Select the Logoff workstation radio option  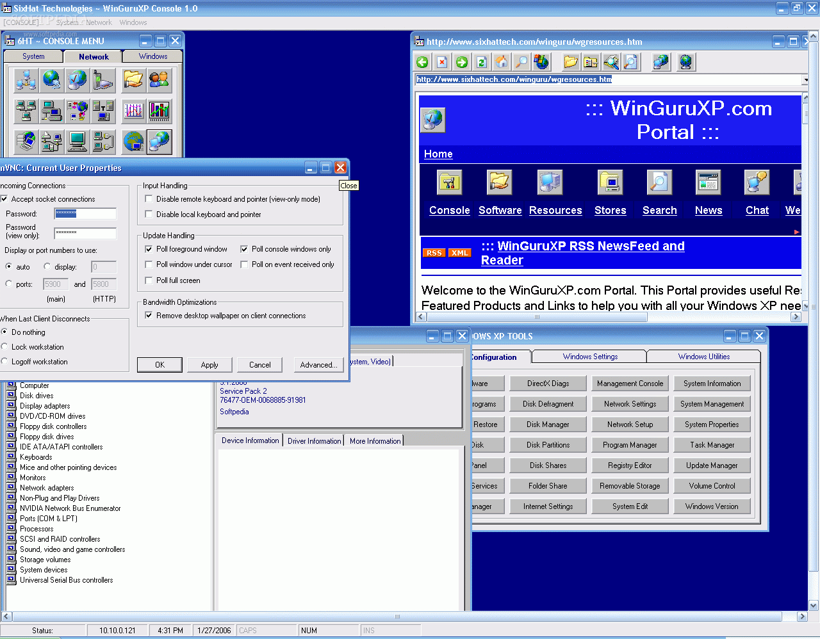tap(4, 362)
